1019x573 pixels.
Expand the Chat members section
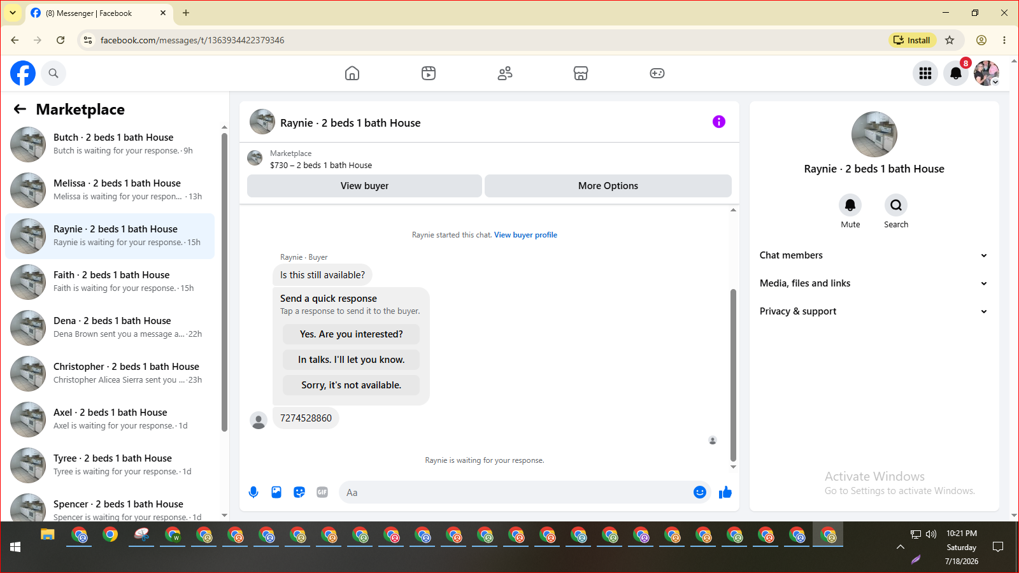(874, 255)
